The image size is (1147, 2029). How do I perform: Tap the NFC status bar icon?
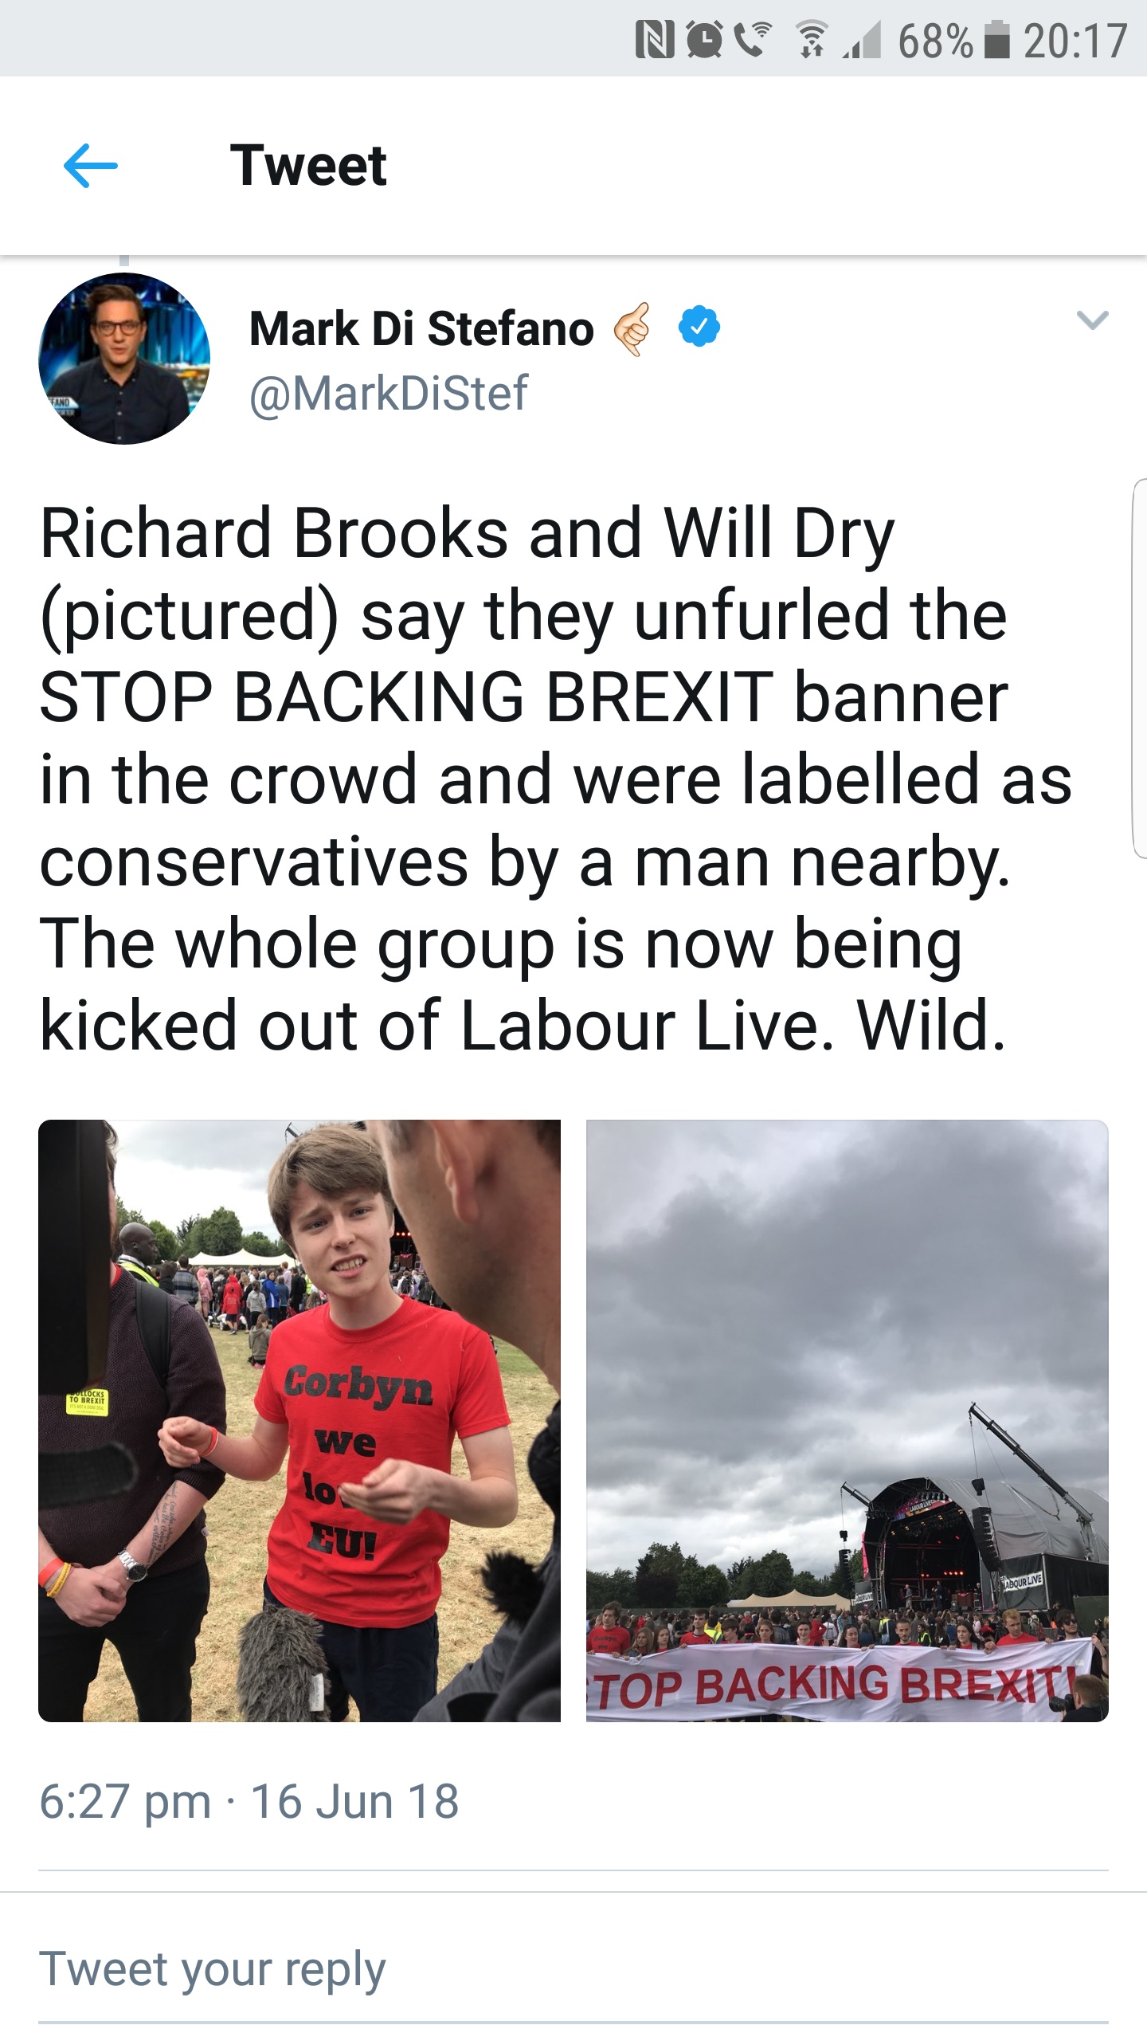tap(655, 41)
